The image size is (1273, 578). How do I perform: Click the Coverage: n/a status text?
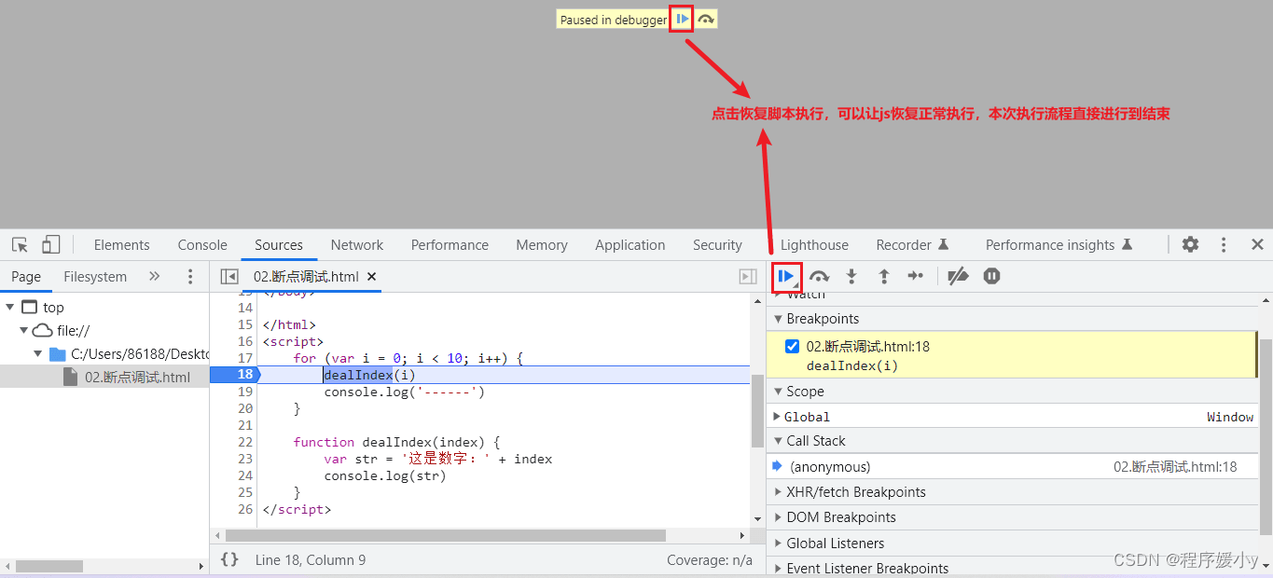[x=710, y=560]
